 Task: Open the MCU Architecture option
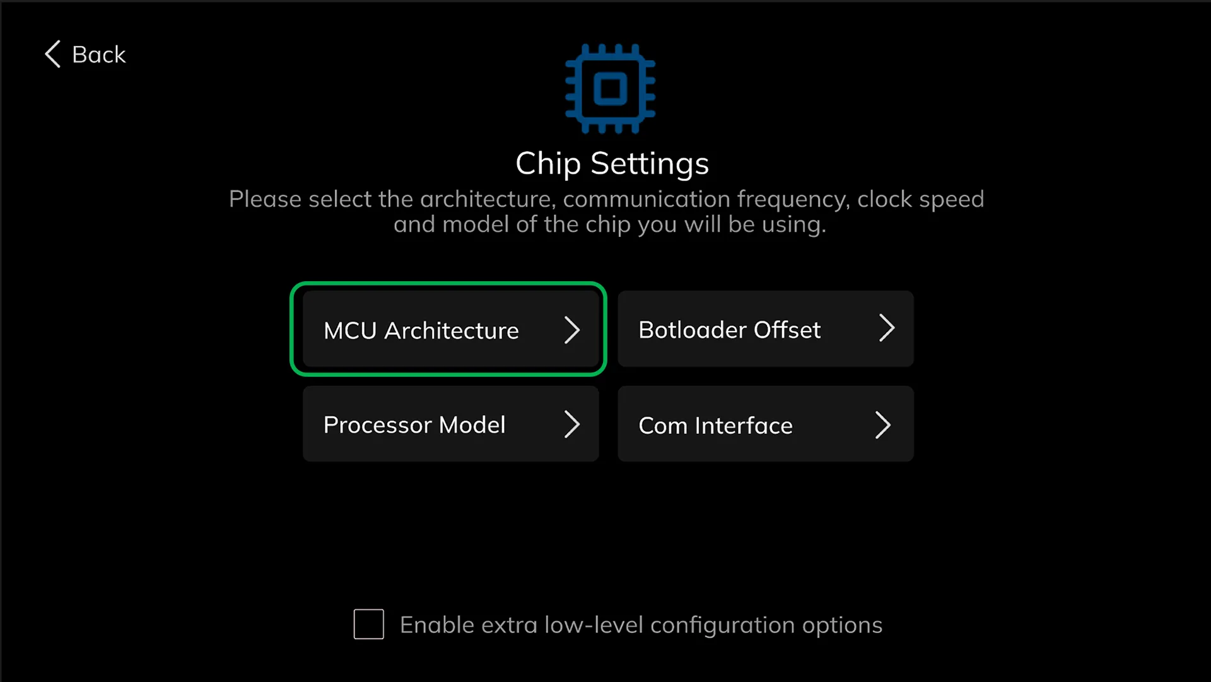(450, 329)
